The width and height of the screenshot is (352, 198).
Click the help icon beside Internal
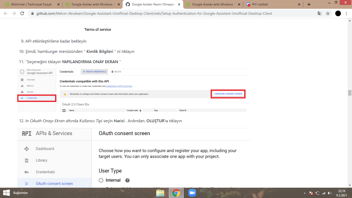pos(127,180)
